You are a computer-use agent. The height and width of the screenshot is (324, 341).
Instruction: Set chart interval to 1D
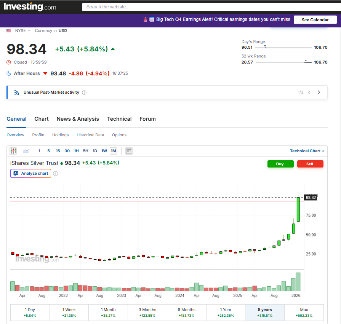click(x=95, y=151)
